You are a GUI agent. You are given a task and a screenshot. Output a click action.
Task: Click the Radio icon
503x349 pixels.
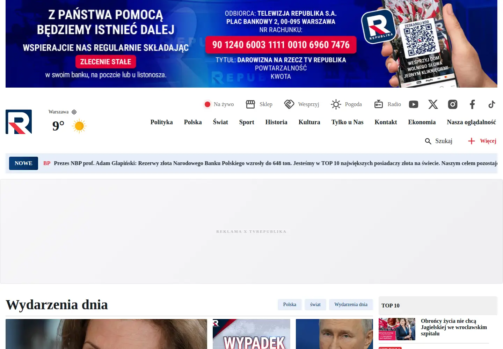click(x=379, y=104)
